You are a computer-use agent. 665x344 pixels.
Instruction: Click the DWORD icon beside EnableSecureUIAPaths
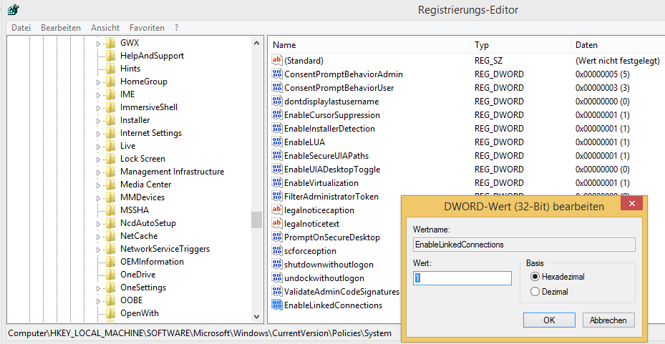point(277,155)
